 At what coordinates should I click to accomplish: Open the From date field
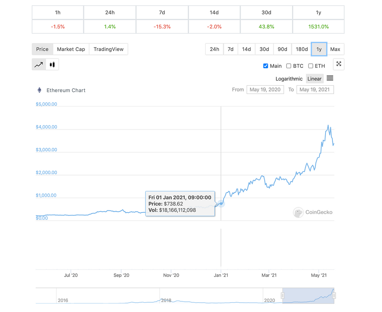click(265, 90)
